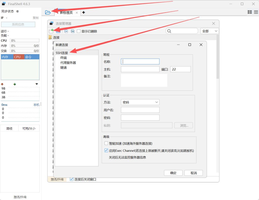Open the 全部 filter dropdown
Screen dimensions: 259x200
point(210,31)
